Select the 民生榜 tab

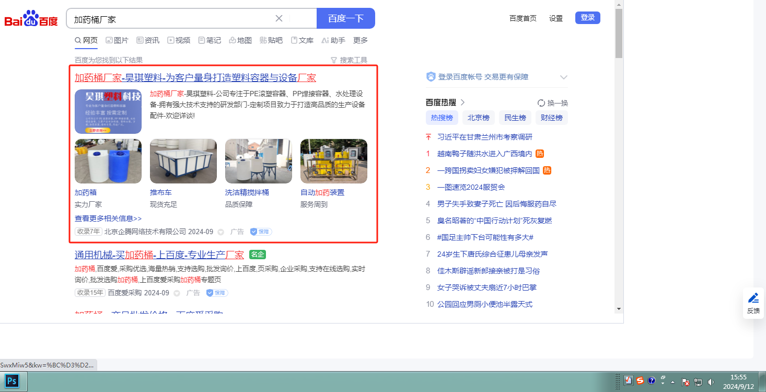(515, 118)
